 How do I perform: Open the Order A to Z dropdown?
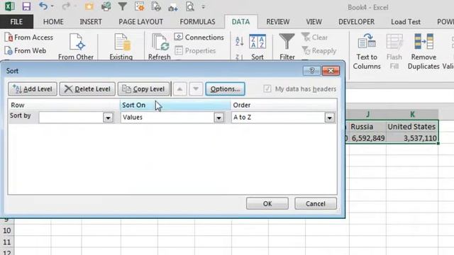(x=329, y=118)
